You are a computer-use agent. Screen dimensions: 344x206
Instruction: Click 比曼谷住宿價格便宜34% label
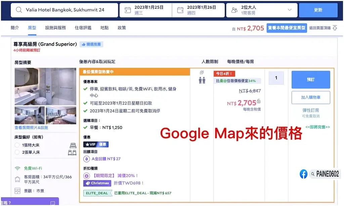(x=238, y=81)
